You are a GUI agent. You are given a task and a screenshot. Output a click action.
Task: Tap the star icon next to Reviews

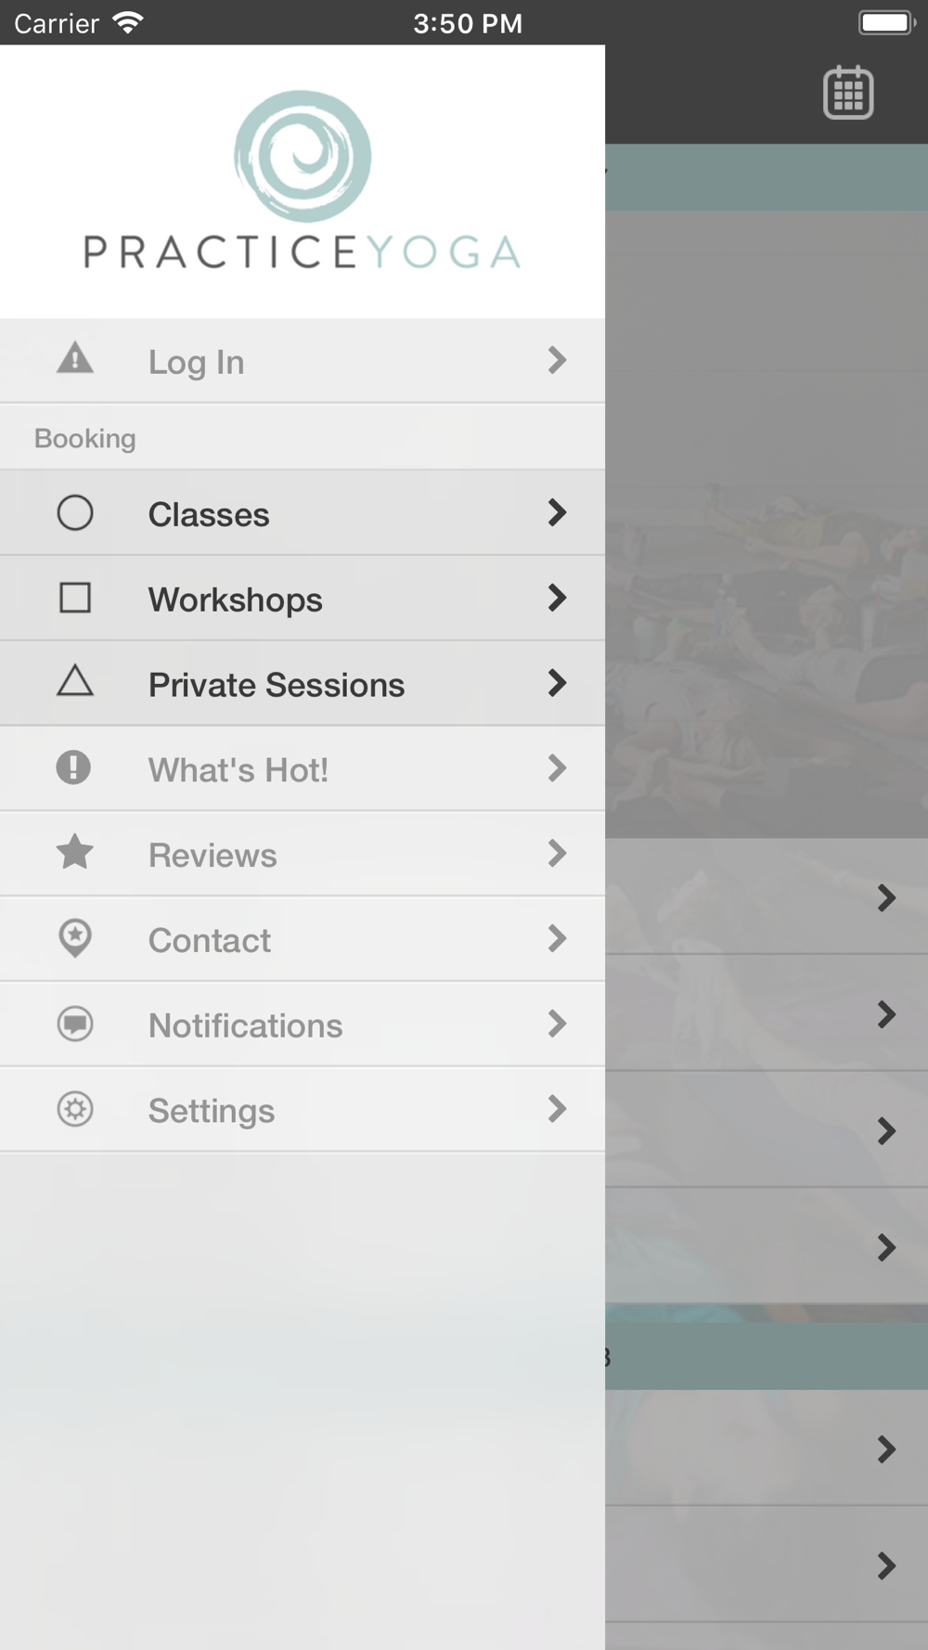pyautogui.click(x=75, y=852)
